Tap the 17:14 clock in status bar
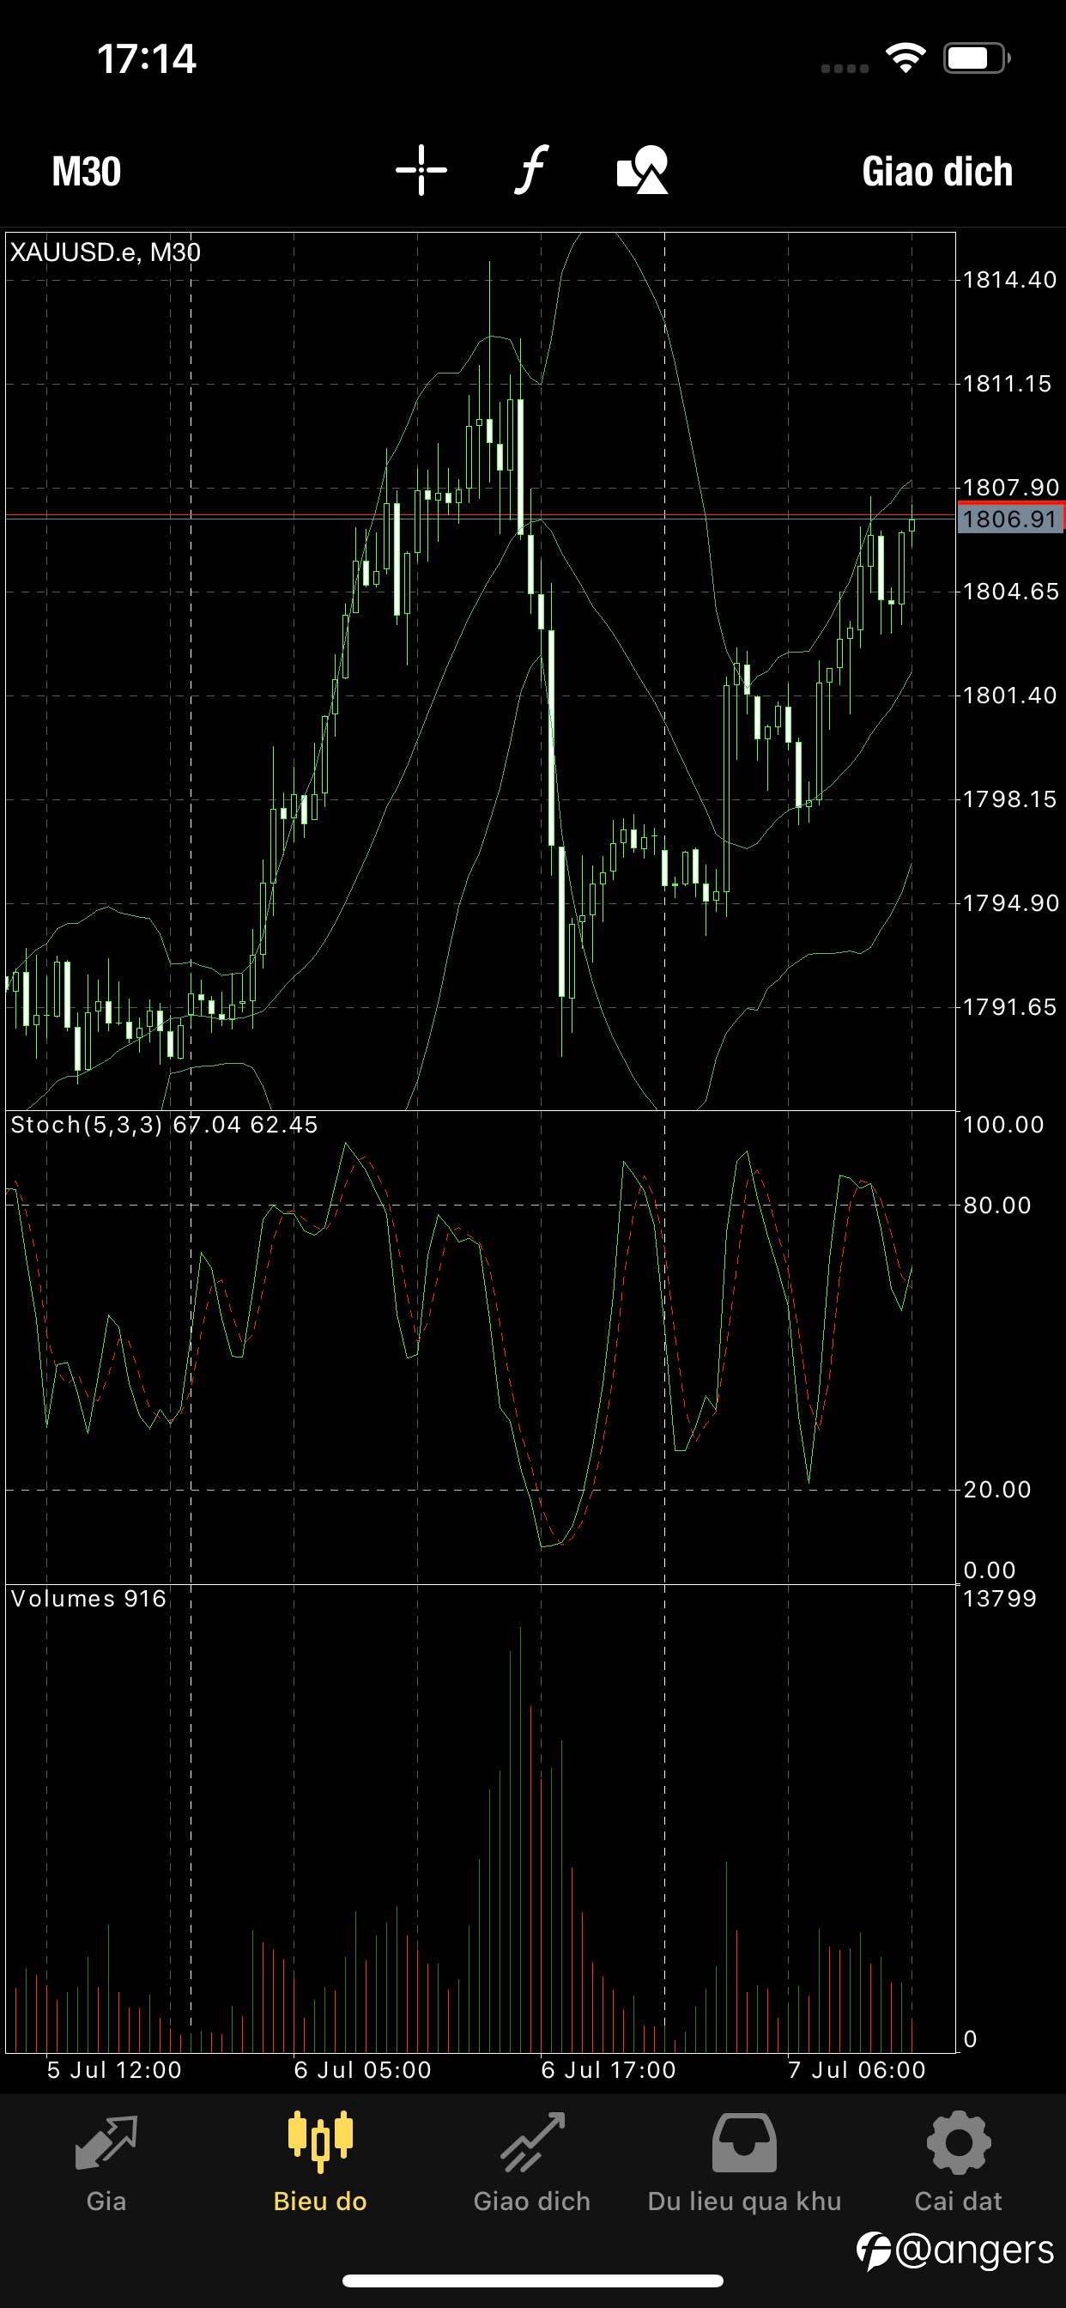Viewport: 1066px width, 2308px height. click(146, 59)
